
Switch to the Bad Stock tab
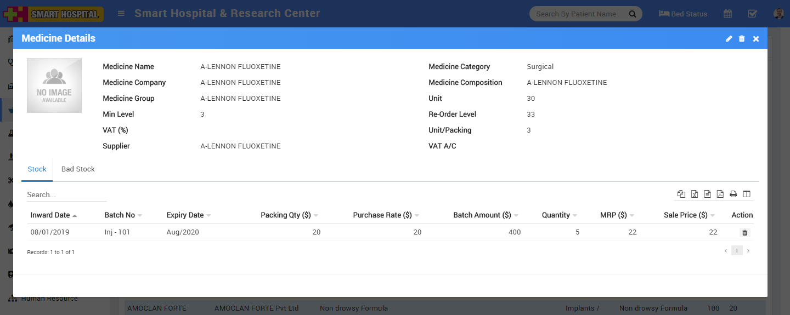[x=78, y=169]
